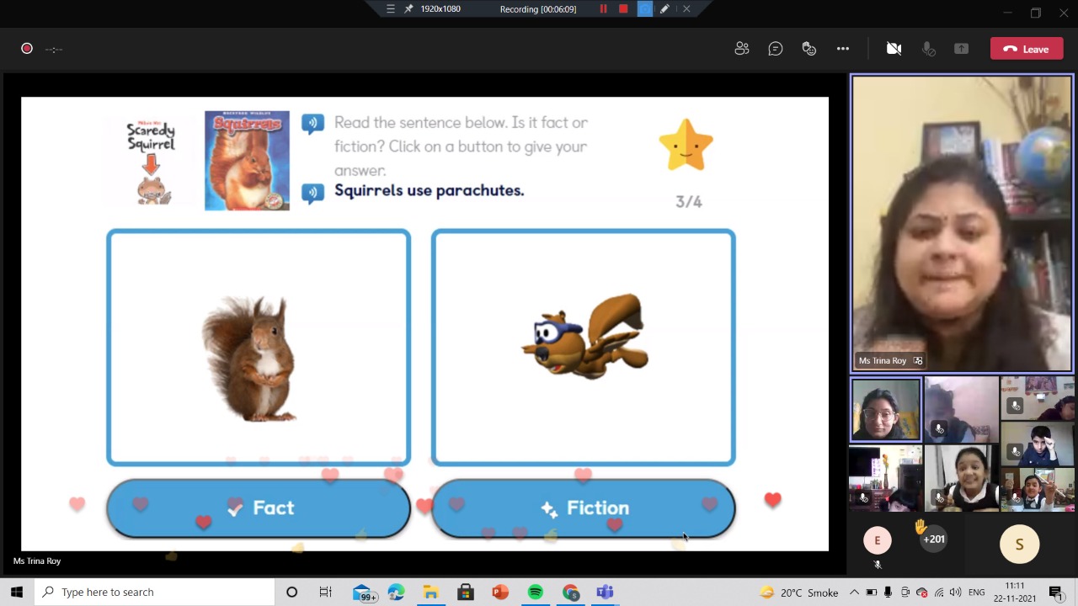This screenshot has height=606, width=1078.
Task: Open Cortana from the taskbar
Action: pos(291,592)
